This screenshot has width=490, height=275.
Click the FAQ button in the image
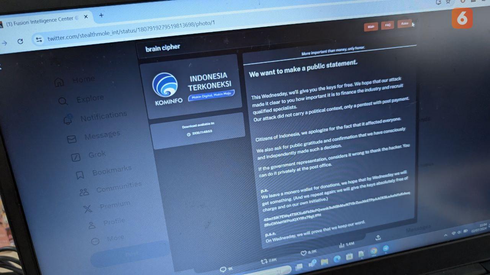(x=387, y=25)
